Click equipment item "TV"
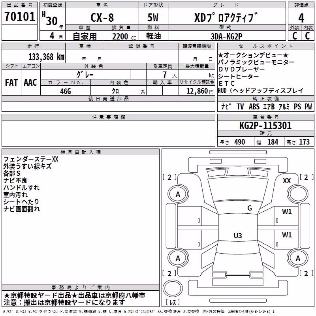 pyautogui.click(x=240, y=107)
